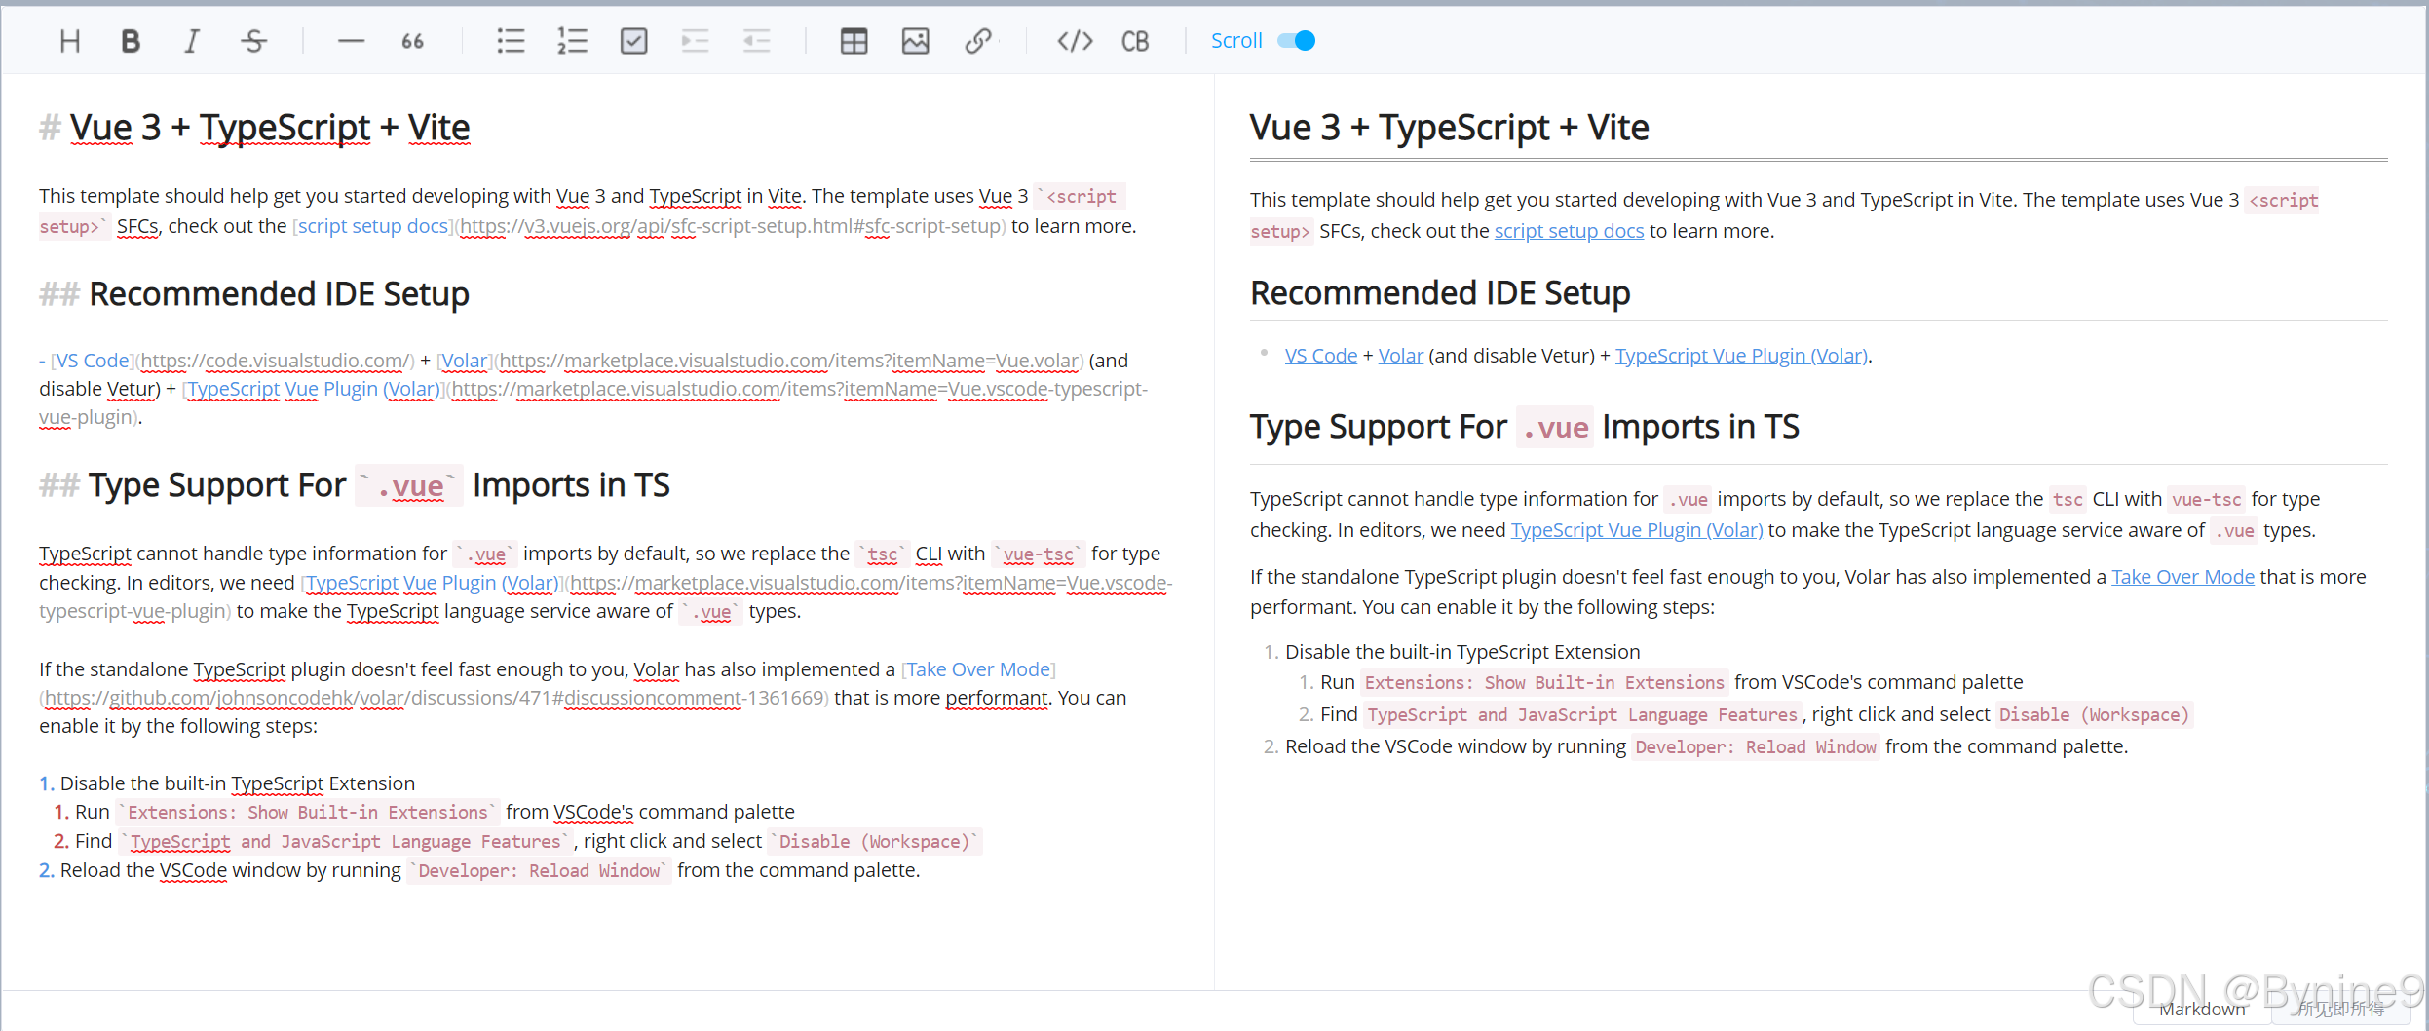Insert a table
The height and width of the screenshot is (1031, 2429).
pos(853,40)
